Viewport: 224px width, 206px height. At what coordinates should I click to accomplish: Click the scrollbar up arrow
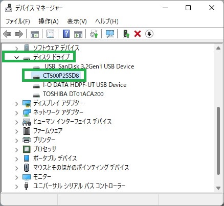pos(218,48)
